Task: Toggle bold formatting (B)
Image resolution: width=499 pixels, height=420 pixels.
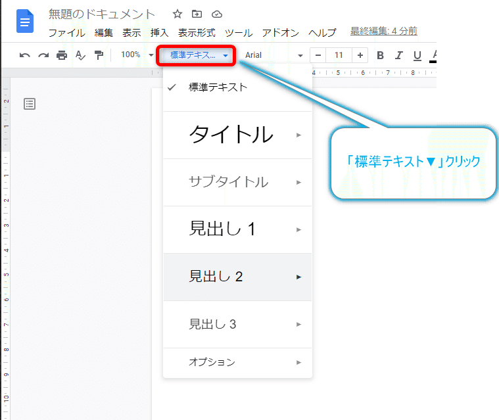Action: point(380,55)
